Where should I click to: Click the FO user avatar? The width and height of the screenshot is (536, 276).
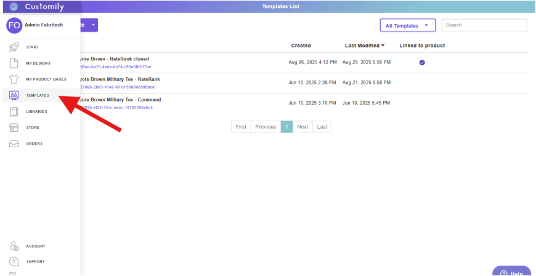[x=14, y=25]
